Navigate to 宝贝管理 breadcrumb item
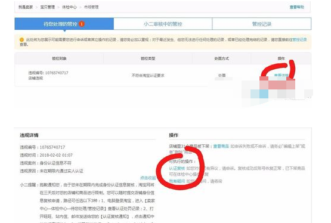Image resolution: width=331 pixels, height=223 pixels. [x=48, y=7]
